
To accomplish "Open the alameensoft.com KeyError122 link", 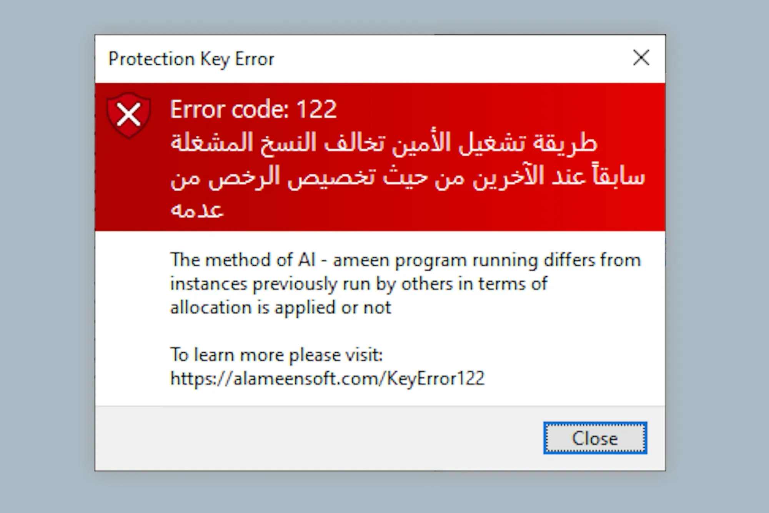I will coord(327,379).
